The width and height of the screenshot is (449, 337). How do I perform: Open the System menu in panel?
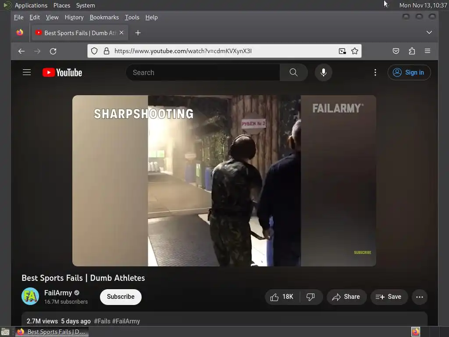[86, 5]
